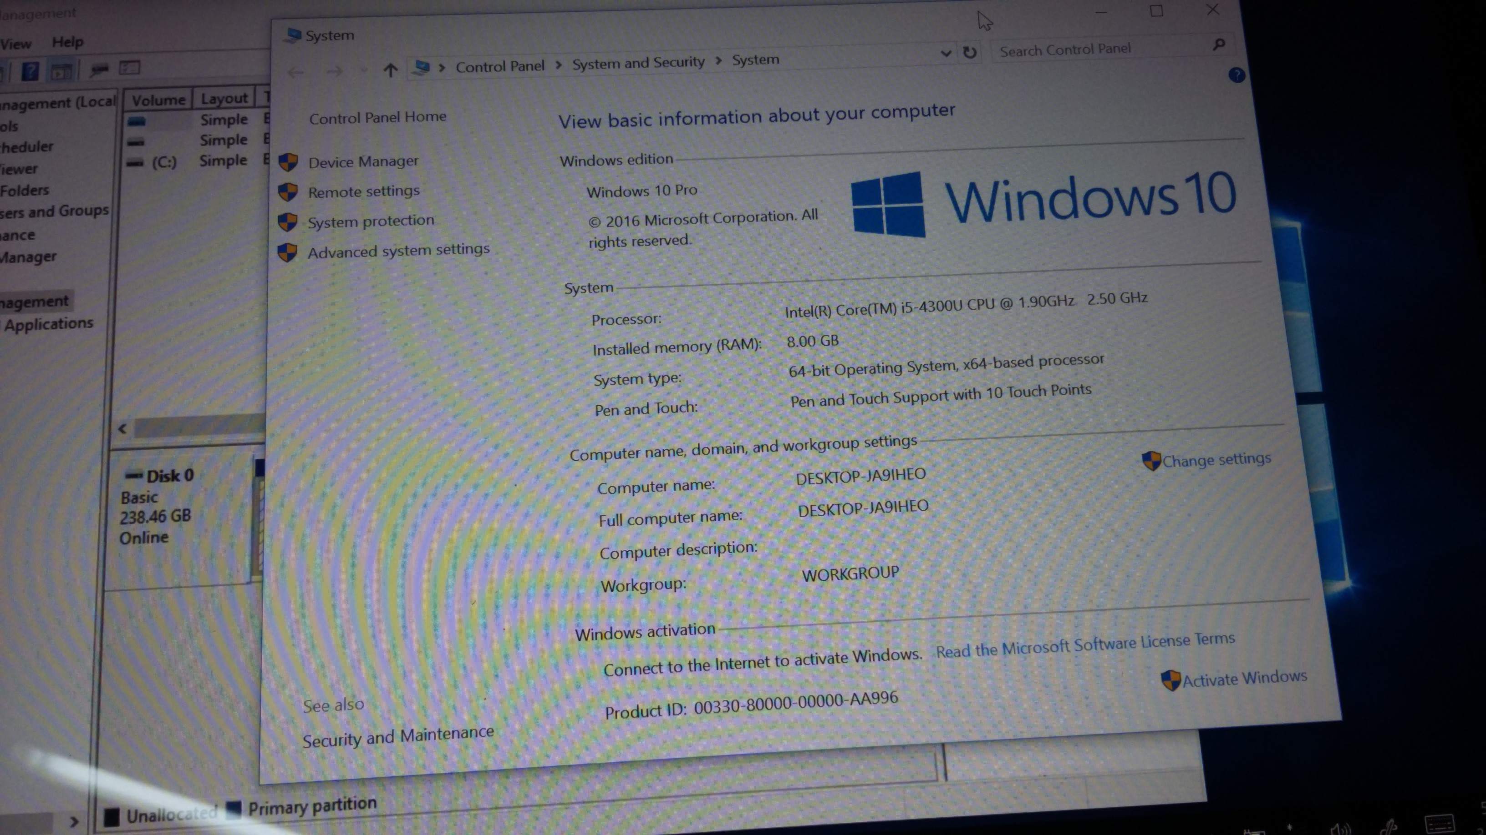Maximize the System window

(x=1156, y=11)
